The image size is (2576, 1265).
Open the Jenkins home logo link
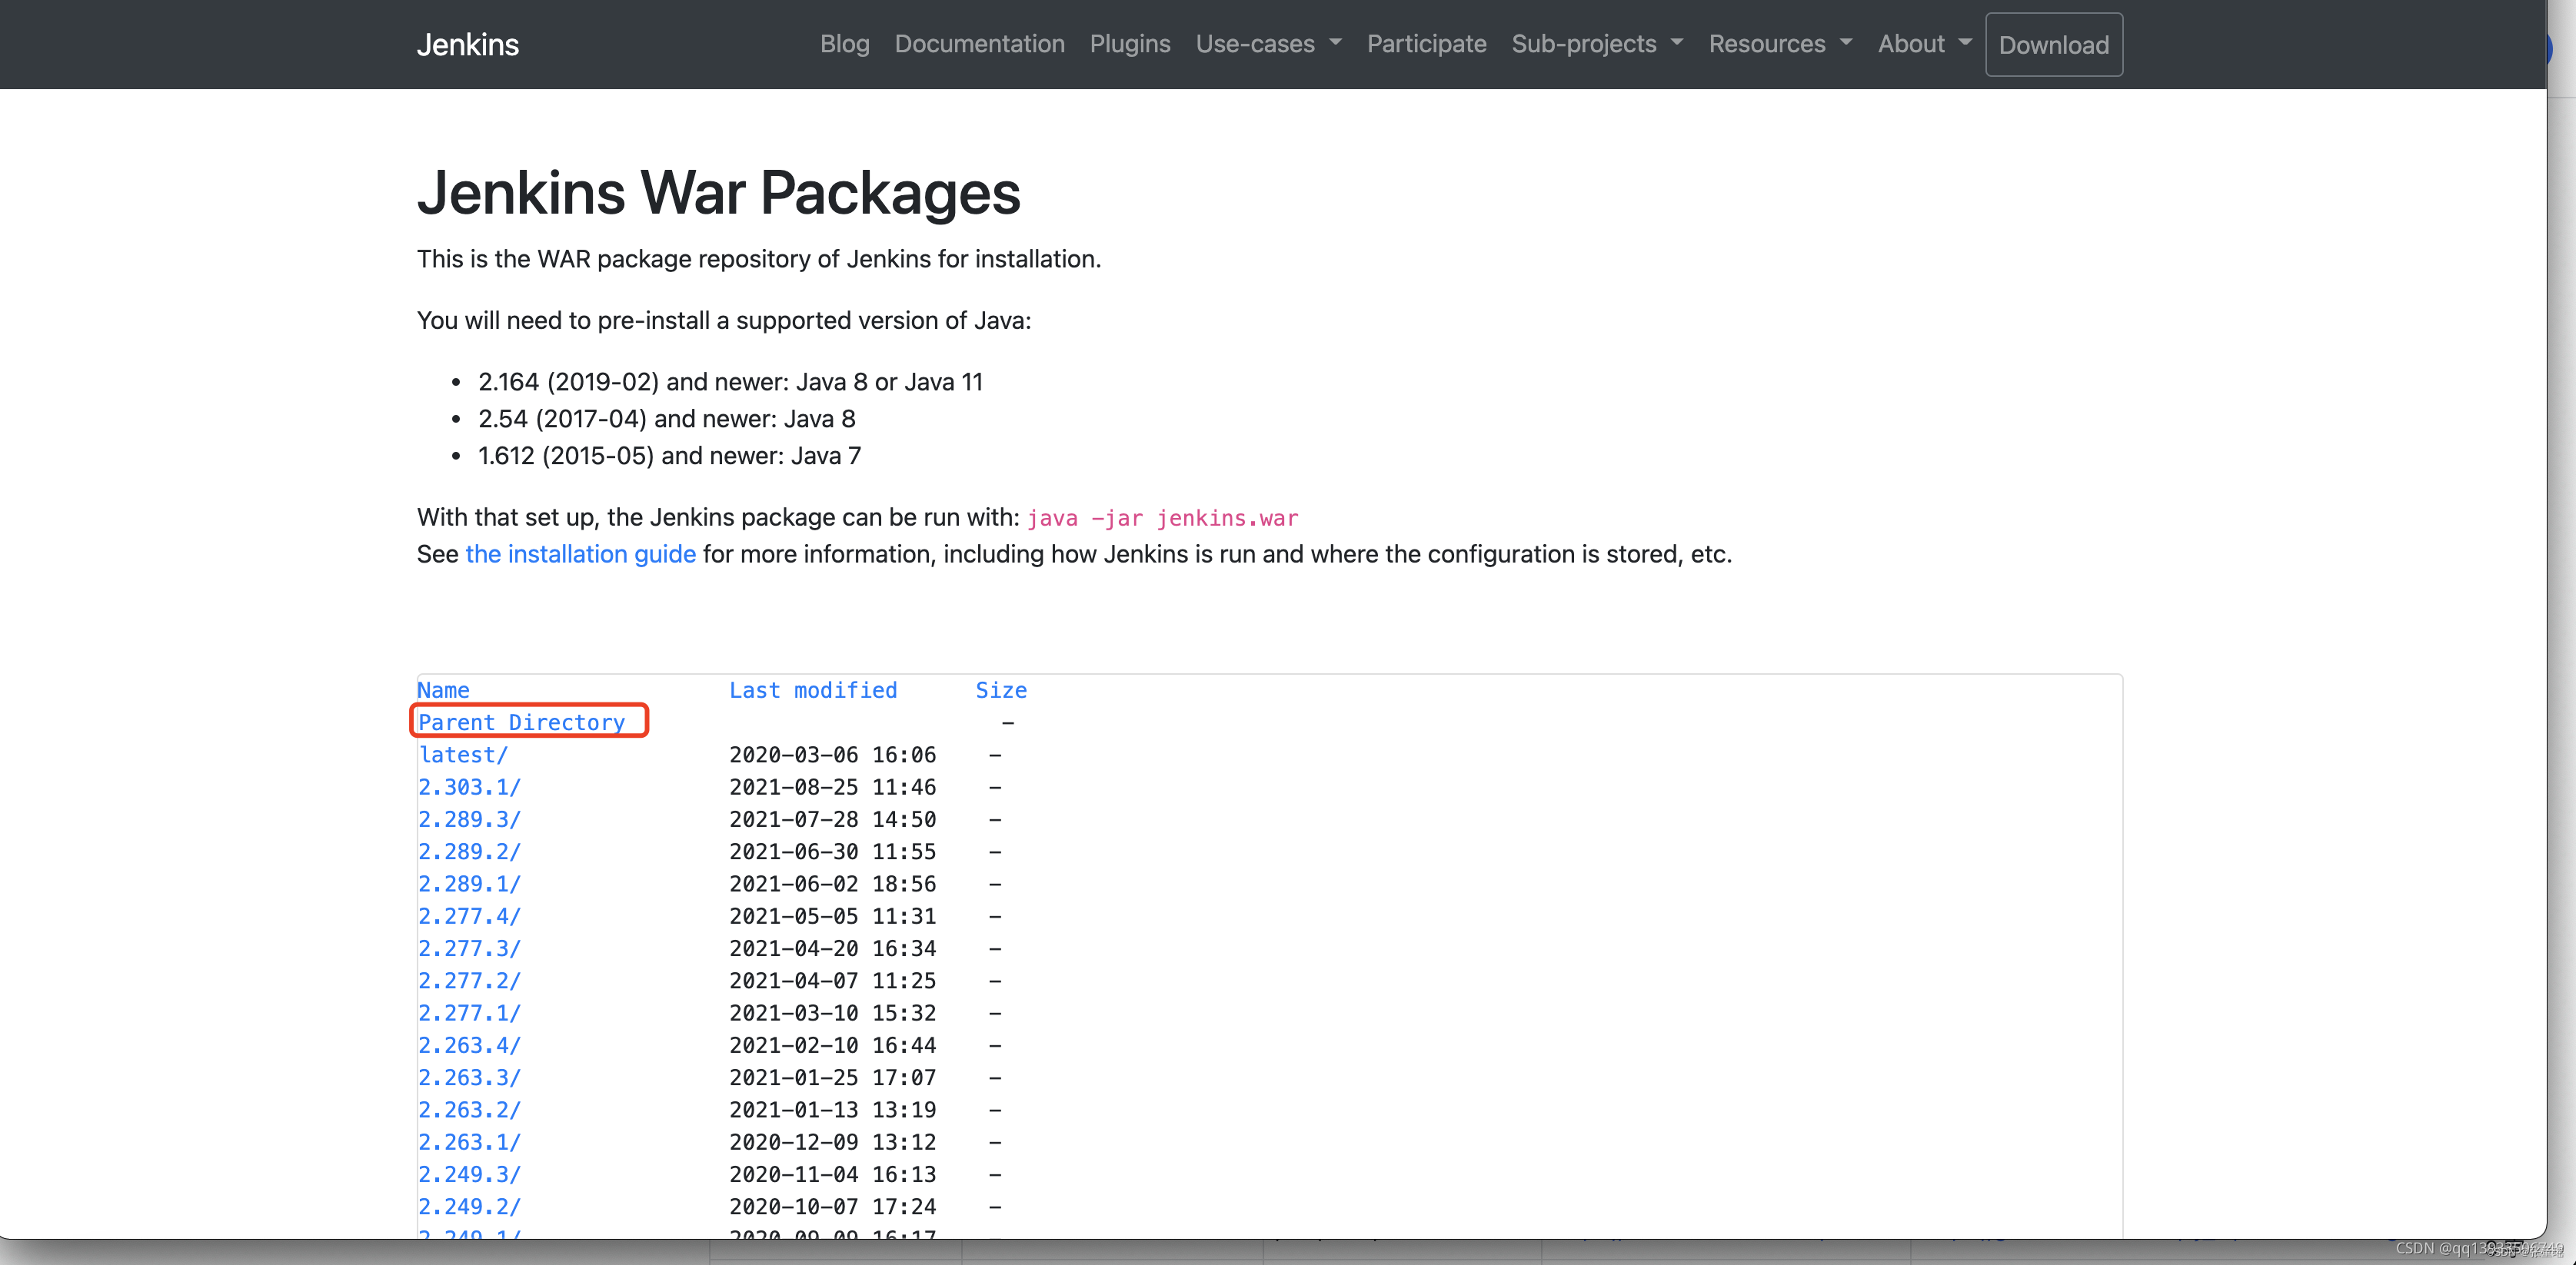point(467,44)
